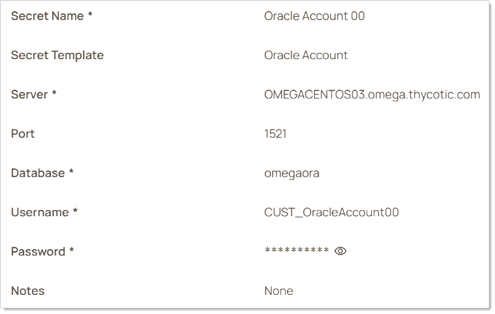Screen dimensions: 495x314
Task: Click the Secret Name field label
Action: tap(47, 15)
